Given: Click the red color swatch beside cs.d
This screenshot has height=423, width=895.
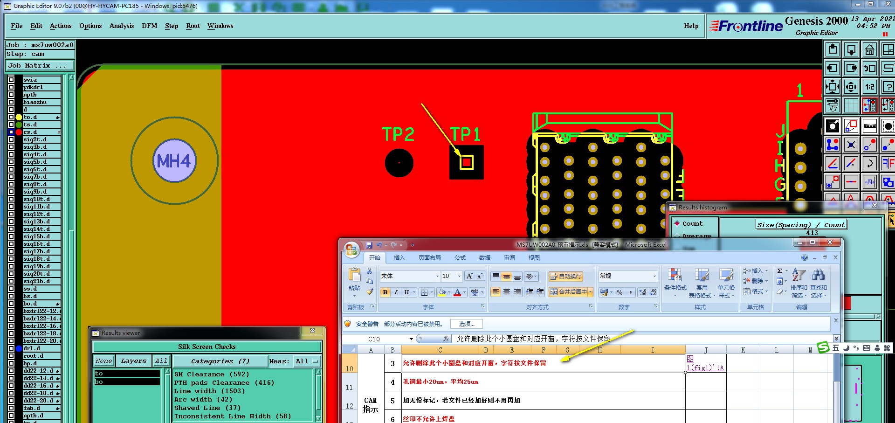Looking at the screenshot, I should tap(19, 132).
